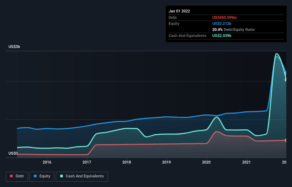
Task: Click the 2016 x-axis label
Action: pos(47,162)
